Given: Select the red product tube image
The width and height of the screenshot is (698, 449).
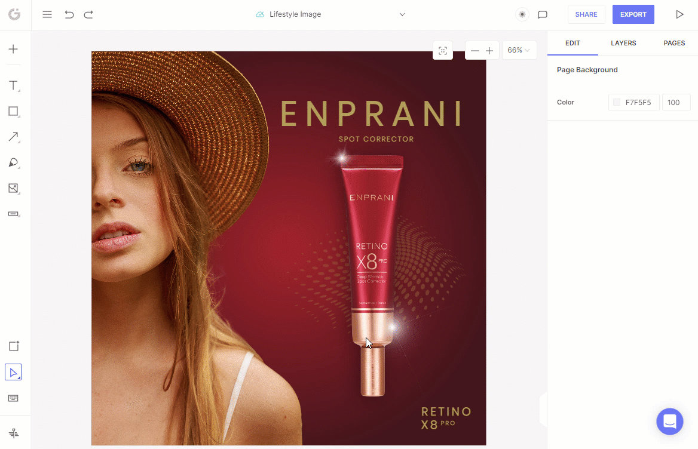Looking at the screenshot, I should (372, 275).
